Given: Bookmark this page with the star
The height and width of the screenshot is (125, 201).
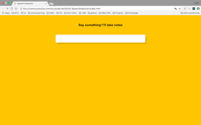Looking at the screenshot, I should (x=180, y=9).
